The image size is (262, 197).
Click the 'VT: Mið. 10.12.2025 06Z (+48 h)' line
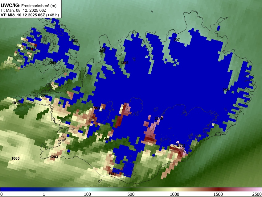pyautogui.click(x=30, y=15)
